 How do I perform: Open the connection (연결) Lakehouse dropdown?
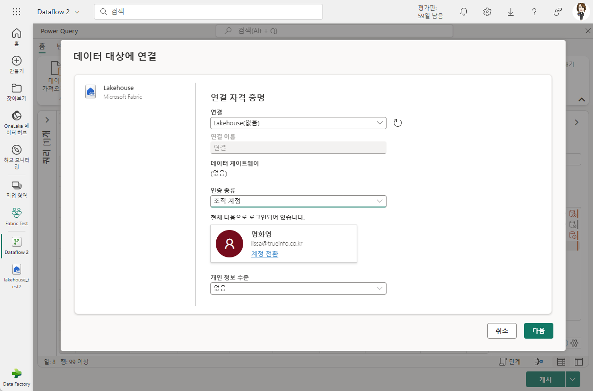point(298,123)
